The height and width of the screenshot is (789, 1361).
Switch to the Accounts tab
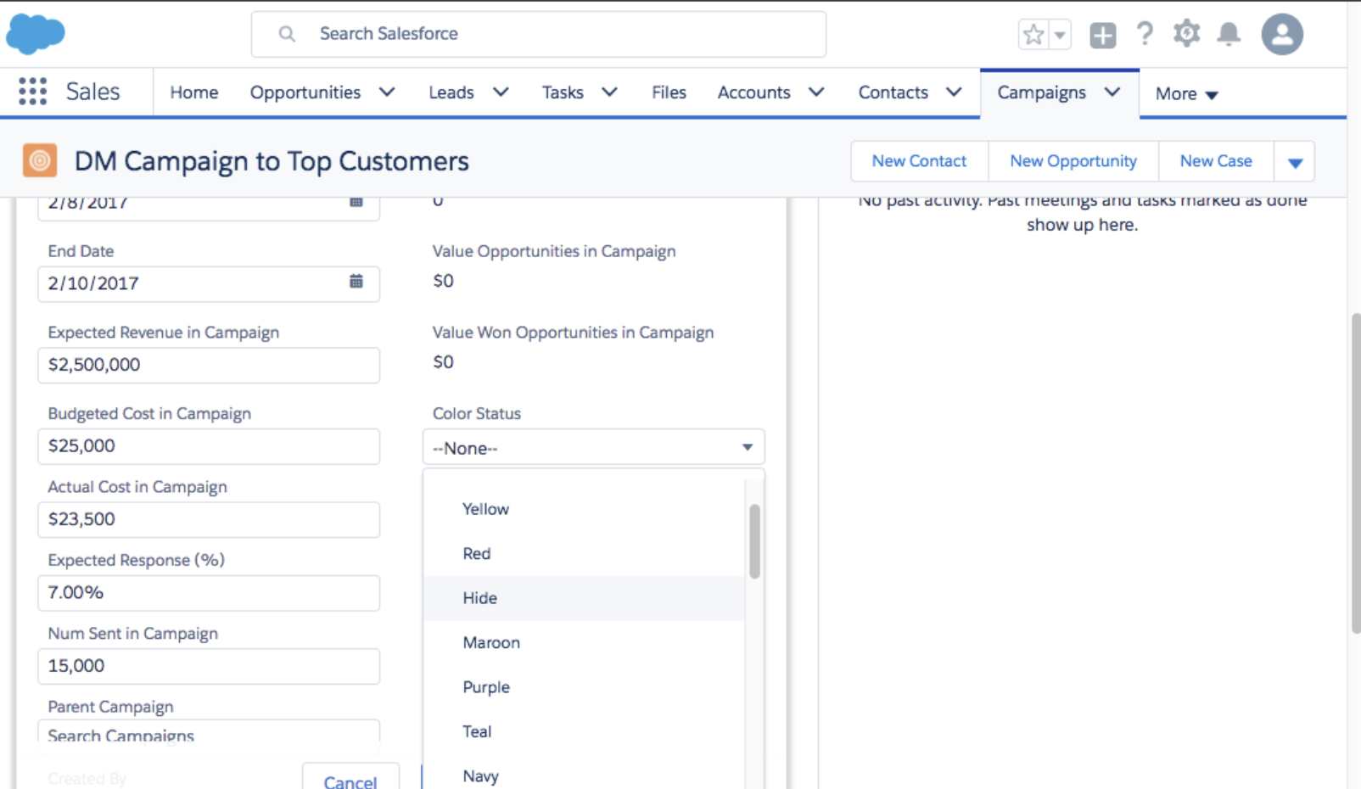pos(753,92)
